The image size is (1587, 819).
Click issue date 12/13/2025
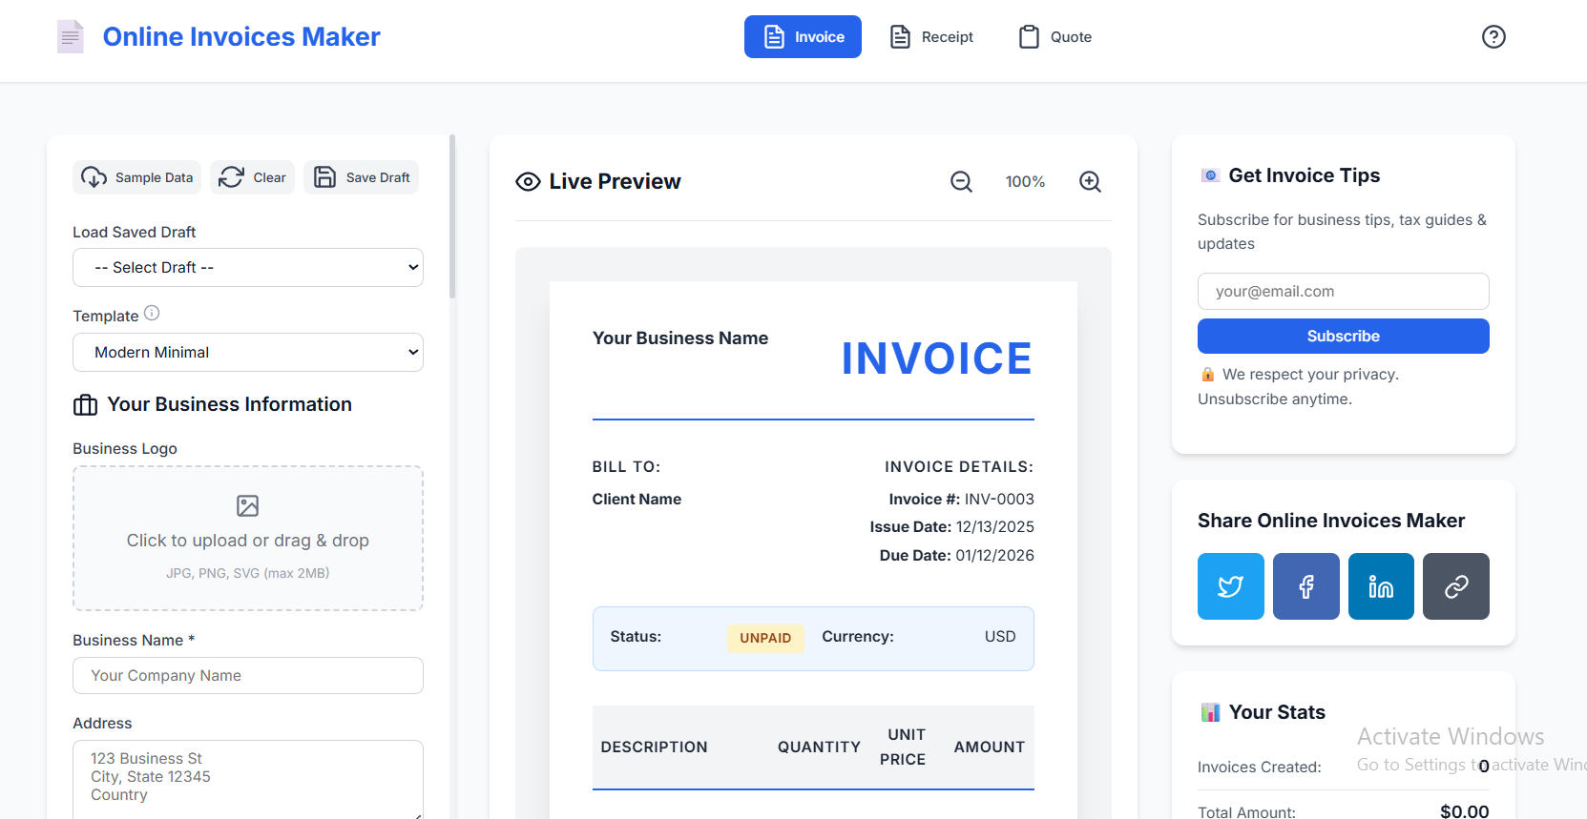click(x=994, y=526)
